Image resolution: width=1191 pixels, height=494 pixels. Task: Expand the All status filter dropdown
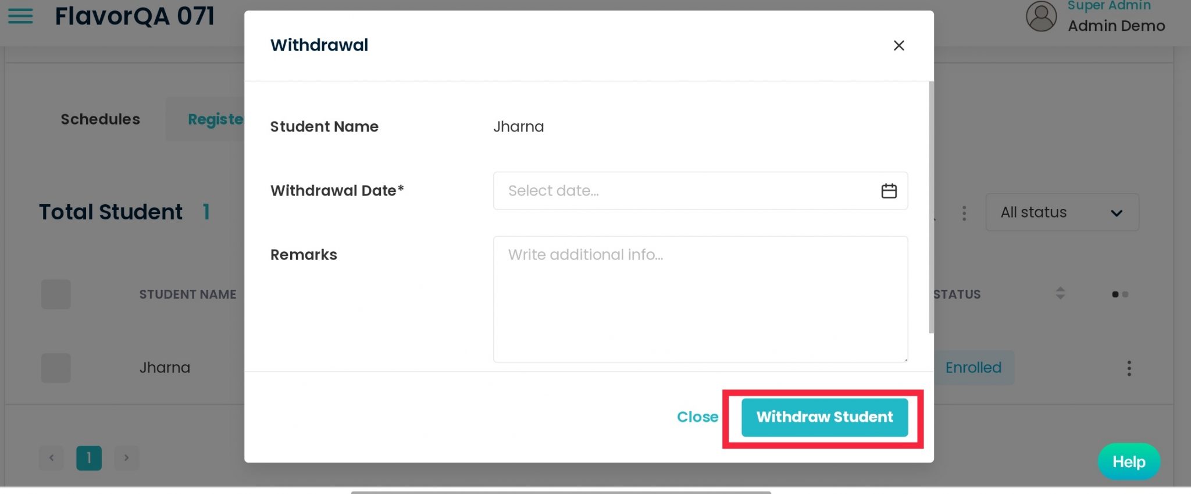coord(1061,213)
